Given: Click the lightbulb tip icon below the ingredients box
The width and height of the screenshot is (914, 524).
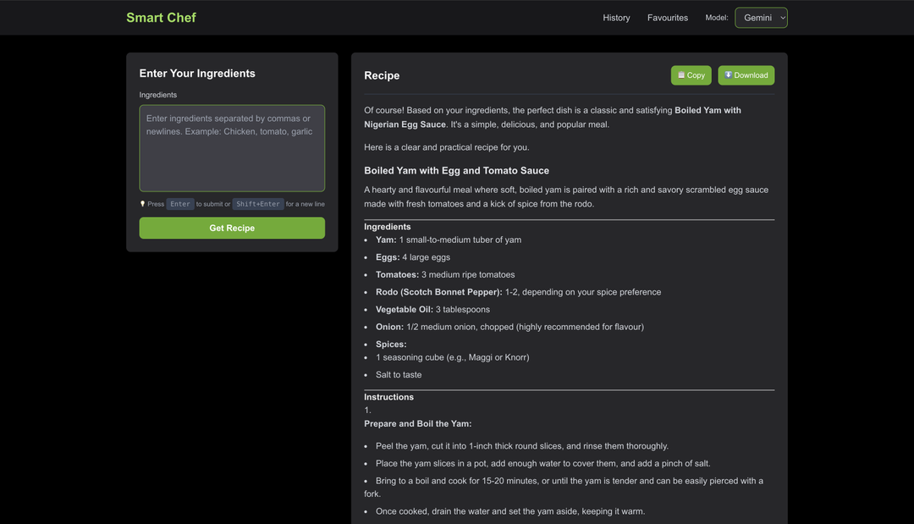Looking at the screenshot, I should [142, 203].
